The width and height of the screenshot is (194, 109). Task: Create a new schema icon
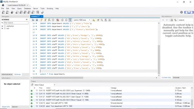tap(17, 12)
